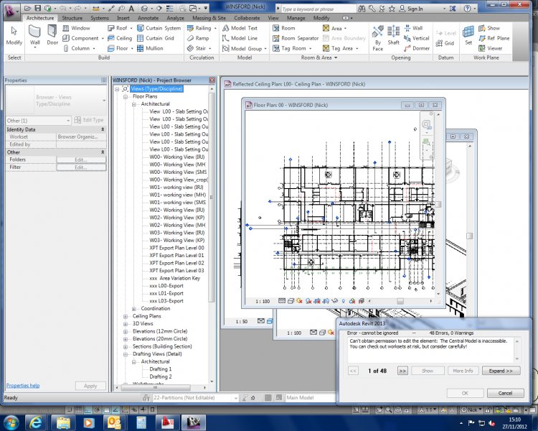Switch to the Annotate ribbon tab

[148, 17]
